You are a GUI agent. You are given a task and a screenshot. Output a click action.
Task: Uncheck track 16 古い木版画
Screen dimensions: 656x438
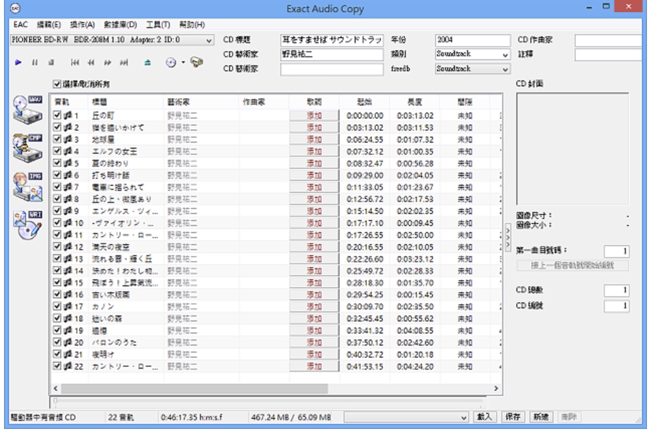click(57, 295)
